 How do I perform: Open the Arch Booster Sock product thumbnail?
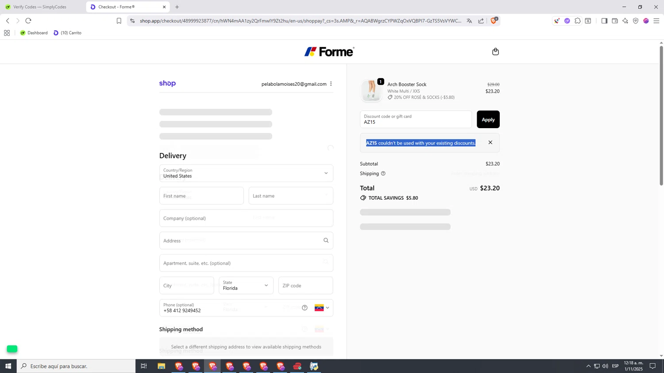[371, 91]
